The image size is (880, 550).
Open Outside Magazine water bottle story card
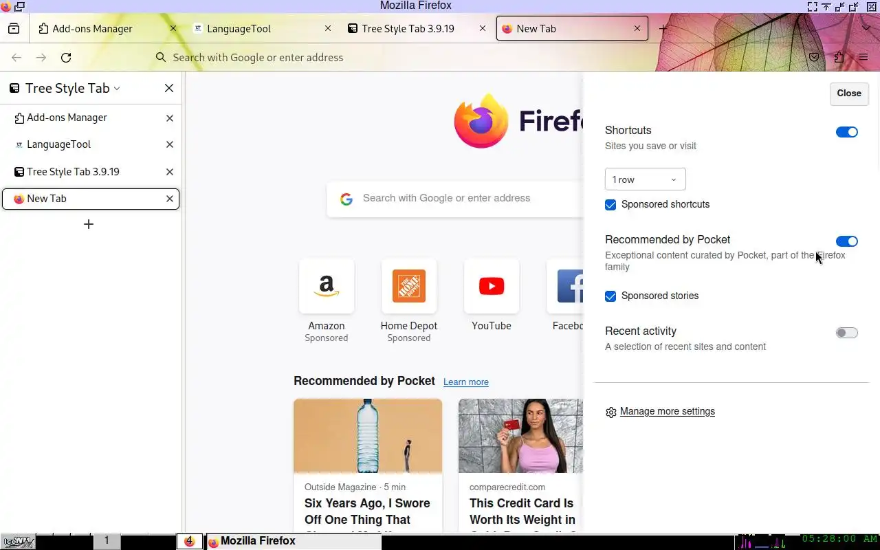[x=368, y=465]
